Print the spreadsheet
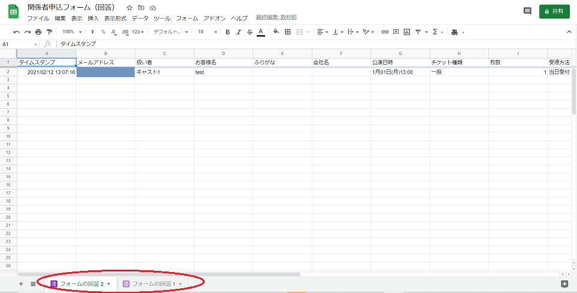577x293 pixels. (x=38, y=32)
